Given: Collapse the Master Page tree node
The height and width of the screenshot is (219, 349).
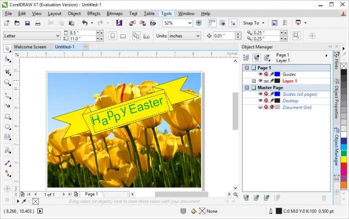Looking at the screenshot, I should point(247,88).
